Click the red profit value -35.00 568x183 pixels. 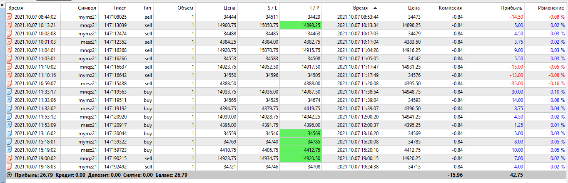point(516,84)
